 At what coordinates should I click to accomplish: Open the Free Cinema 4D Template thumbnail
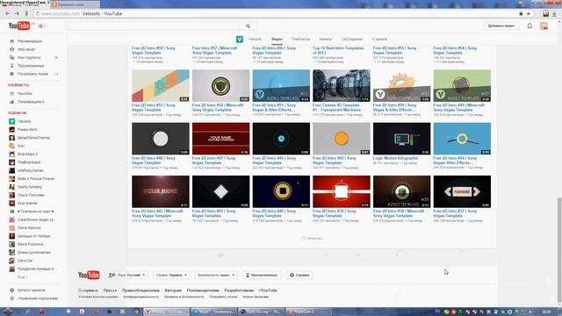(342, 86)
